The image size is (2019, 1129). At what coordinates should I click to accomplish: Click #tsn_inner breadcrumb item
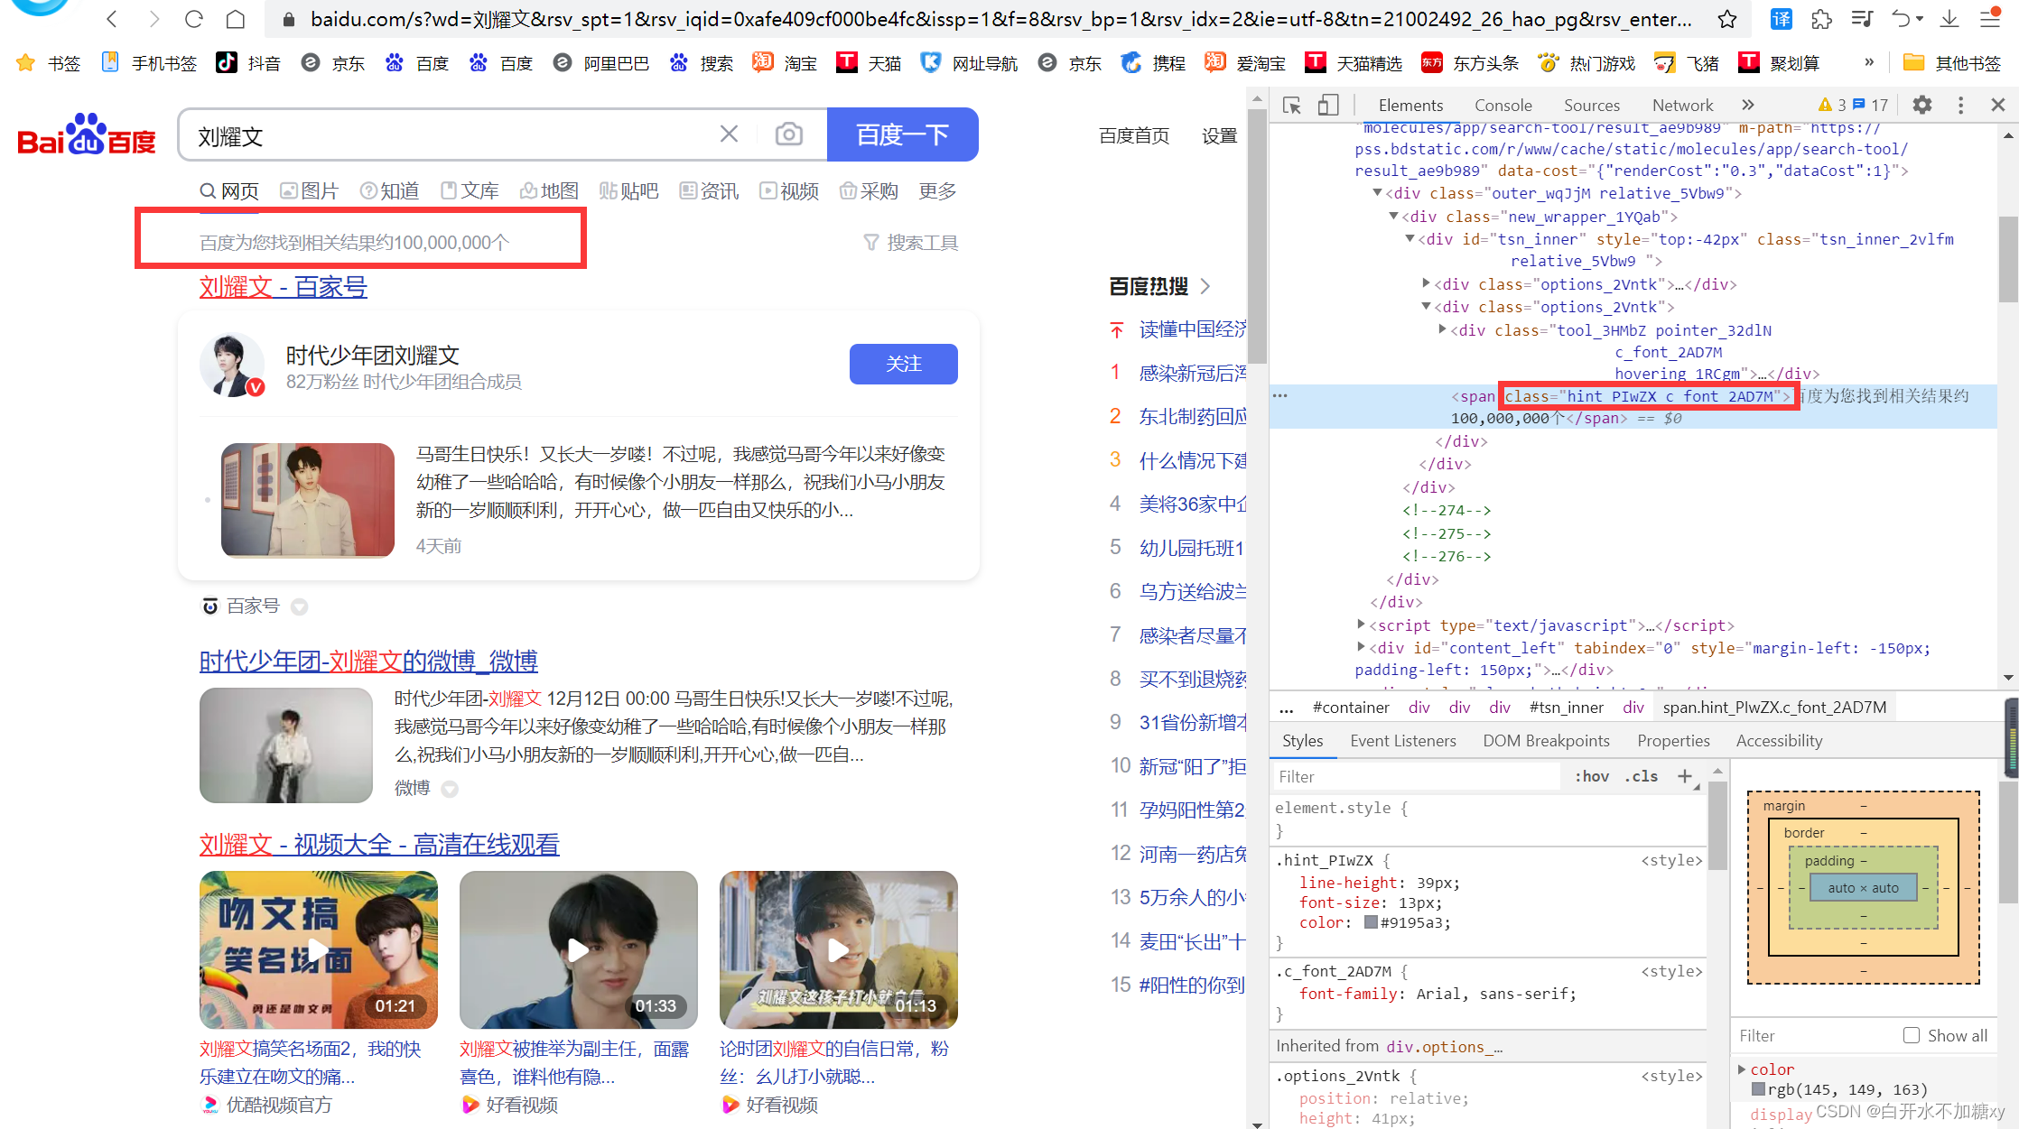click(x=1566, y=707)
